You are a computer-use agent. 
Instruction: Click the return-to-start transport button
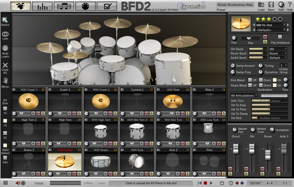tap(200, 183)
